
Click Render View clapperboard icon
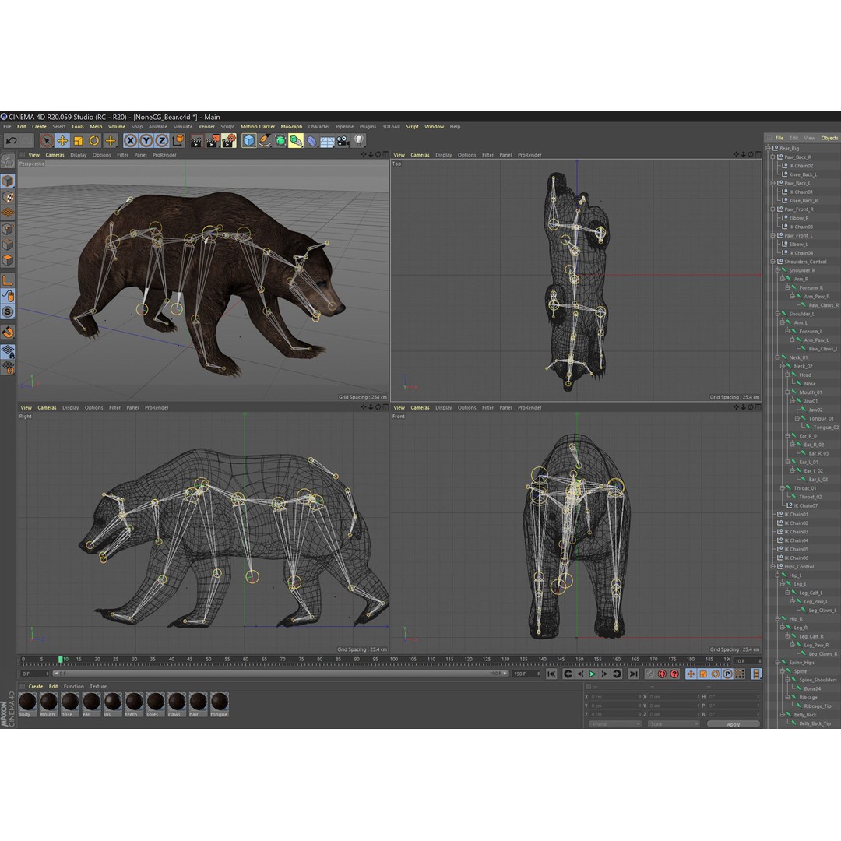point(196,140)
